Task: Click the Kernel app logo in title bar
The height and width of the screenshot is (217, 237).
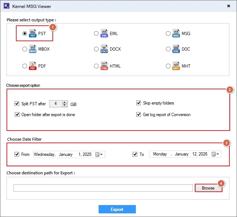Action: coord(7,6)
